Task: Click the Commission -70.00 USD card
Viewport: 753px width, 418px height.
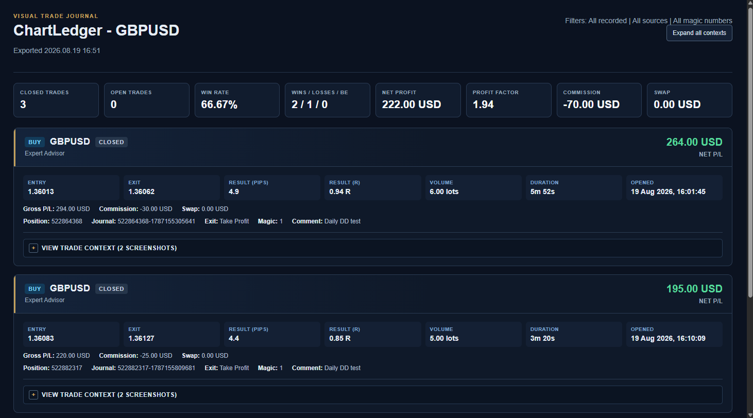Action: pyautogui.click(x=599, y=100)
